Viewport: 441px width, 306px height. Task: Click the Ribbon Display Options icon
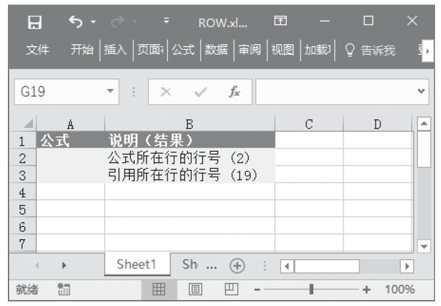281,23
